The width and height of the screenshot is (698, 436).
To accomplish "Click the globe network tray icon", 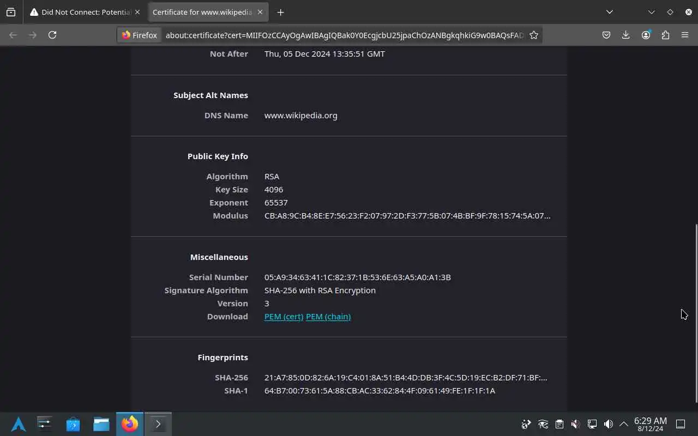I will tap(526, 424).
